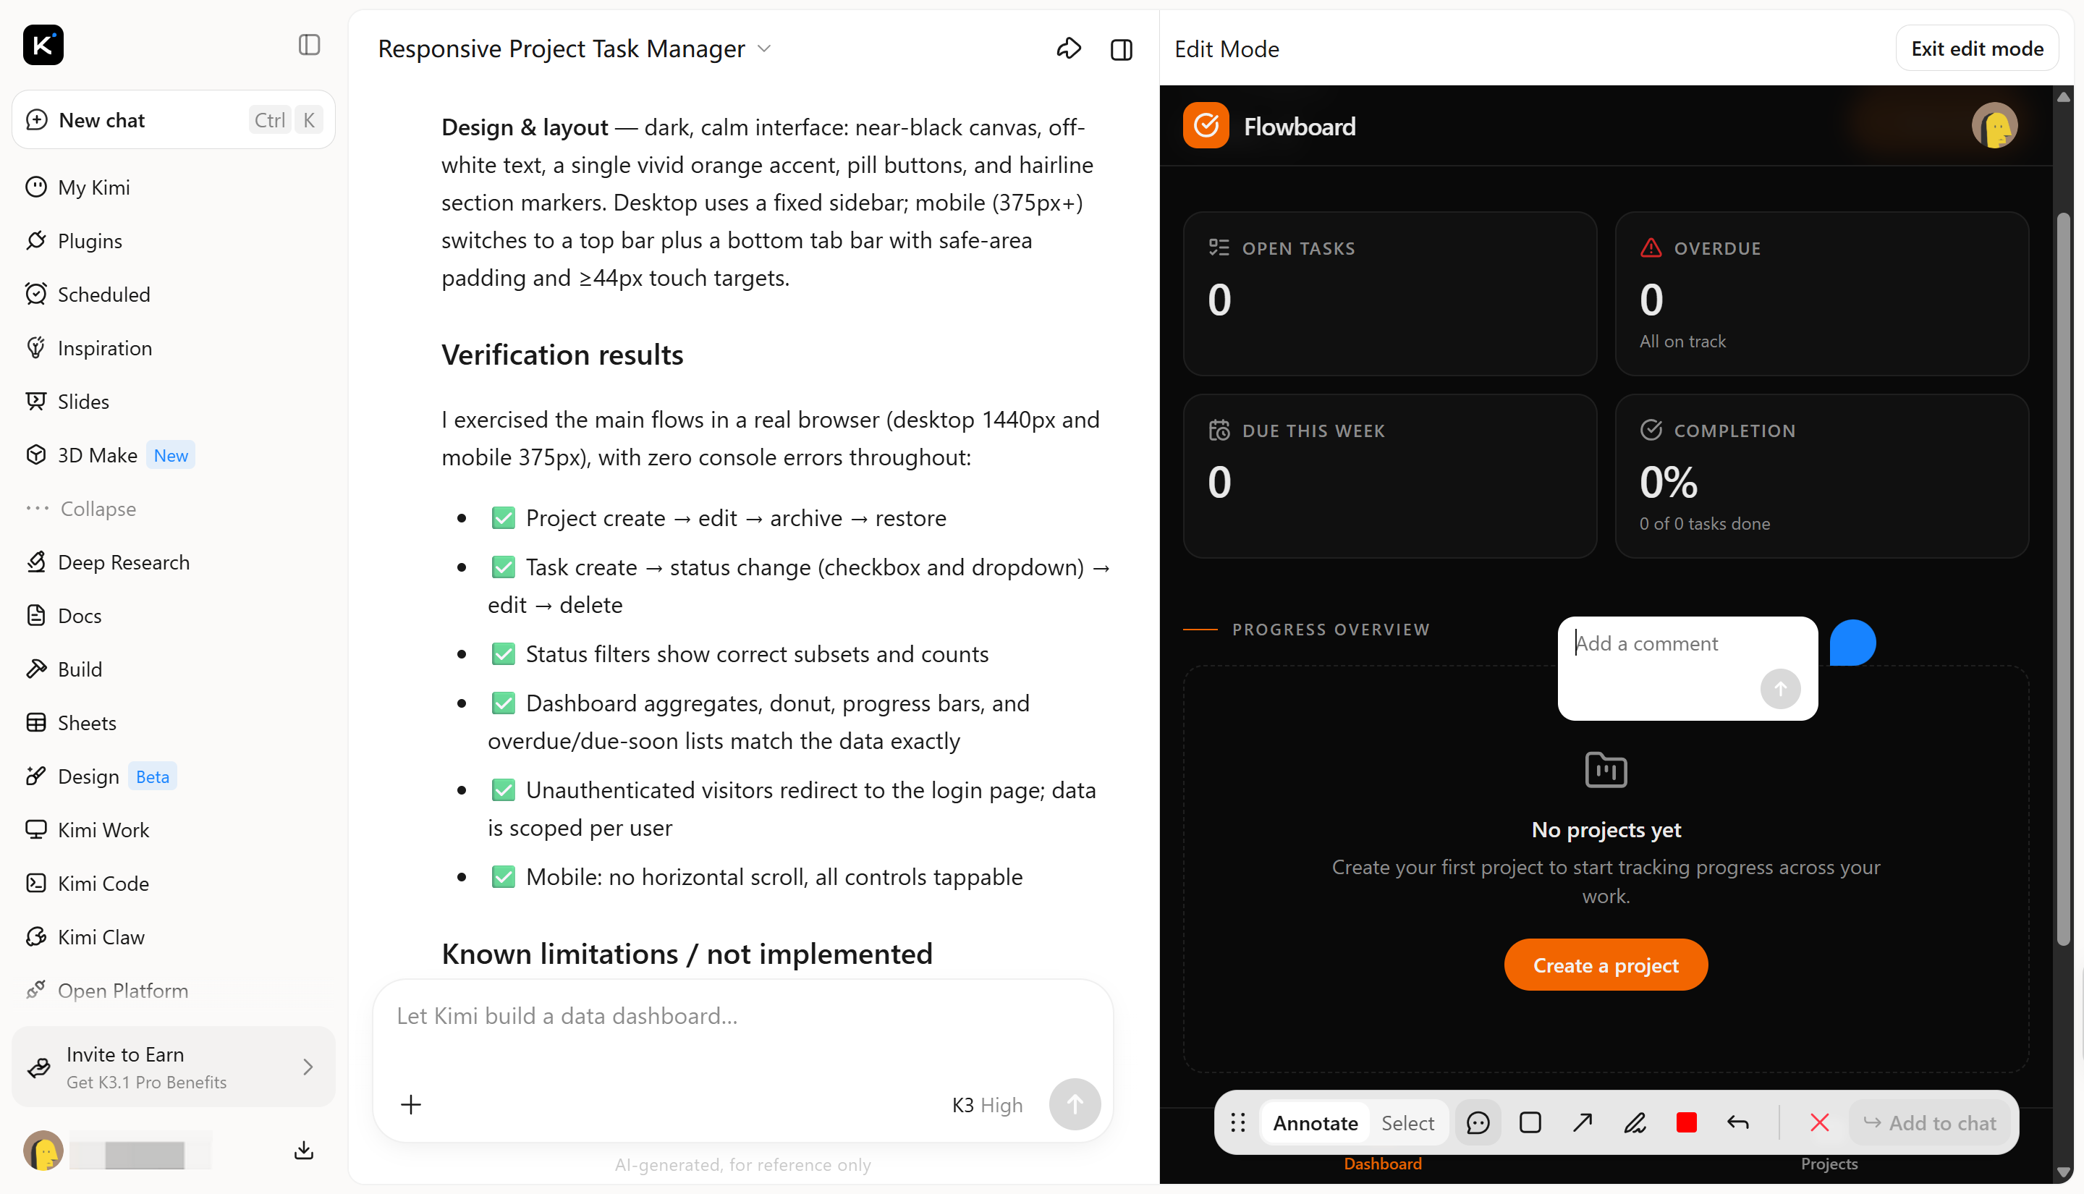
Task: Click Create a project button
Action: tap(1605, 965)
